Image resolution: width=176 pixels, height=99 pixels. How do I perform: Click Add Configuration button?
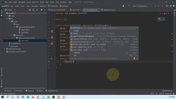(x=140, y=6)
